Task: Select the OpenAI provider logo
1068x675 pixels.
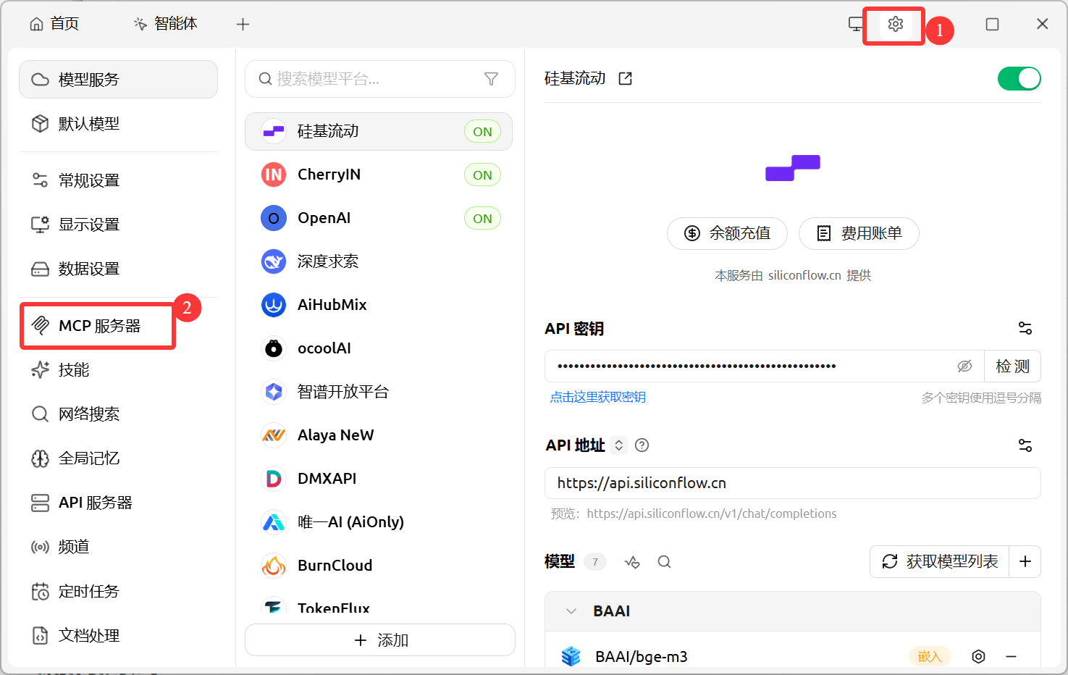Action: [274, 218]
